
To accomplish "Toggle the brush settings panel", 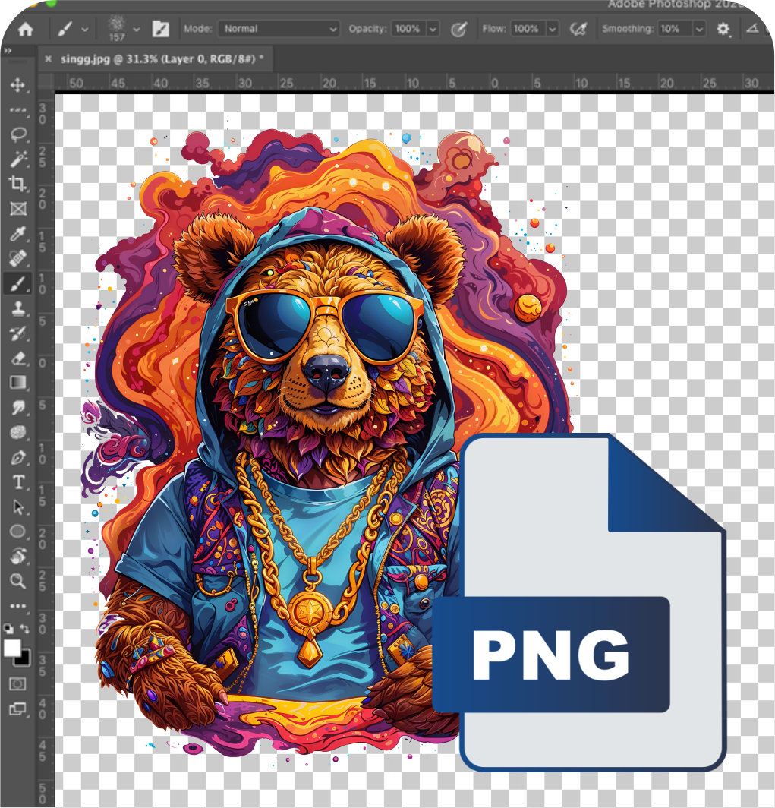I will point(161,29).
